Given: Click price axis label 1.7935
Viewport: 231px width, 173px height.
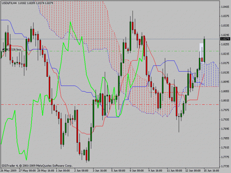Looking at the screenshot, I should (x=225, y=120).
